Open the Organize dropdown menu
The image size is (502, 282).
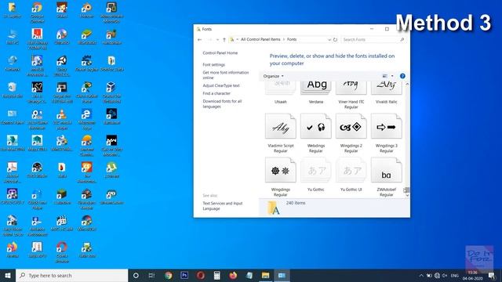pos(273,76)
